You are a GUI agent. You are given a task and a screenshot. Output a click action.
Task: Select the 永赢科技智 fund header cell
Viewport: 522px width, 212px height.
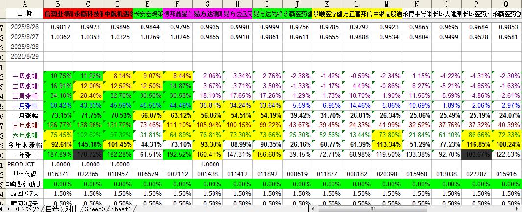[88, 14]
